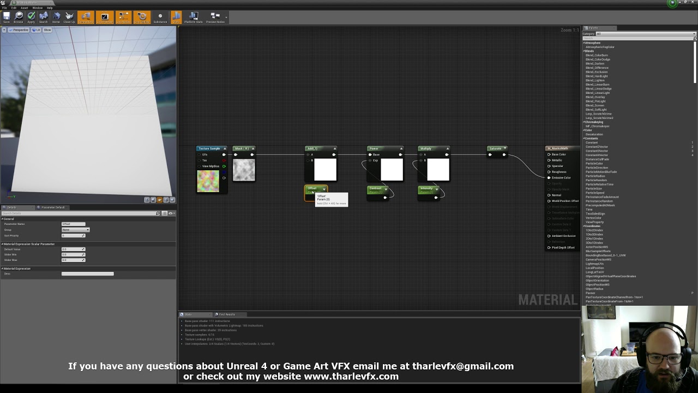Save the material with the Save icon

pos(7,17)
